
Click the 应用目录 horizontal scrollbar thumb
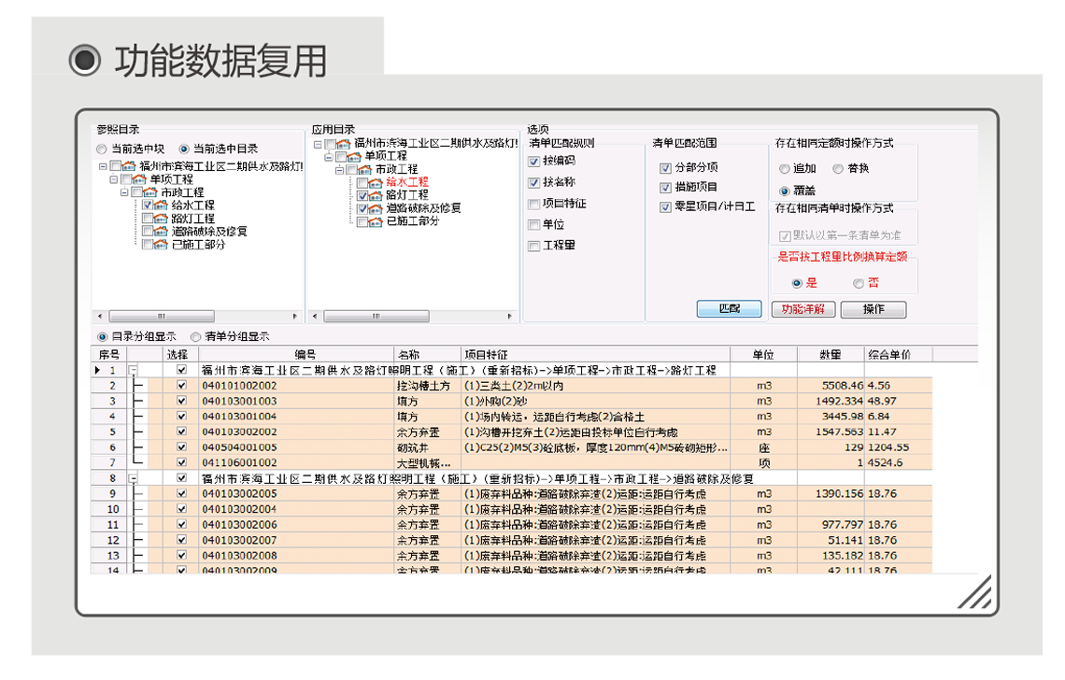pos(376,316)
